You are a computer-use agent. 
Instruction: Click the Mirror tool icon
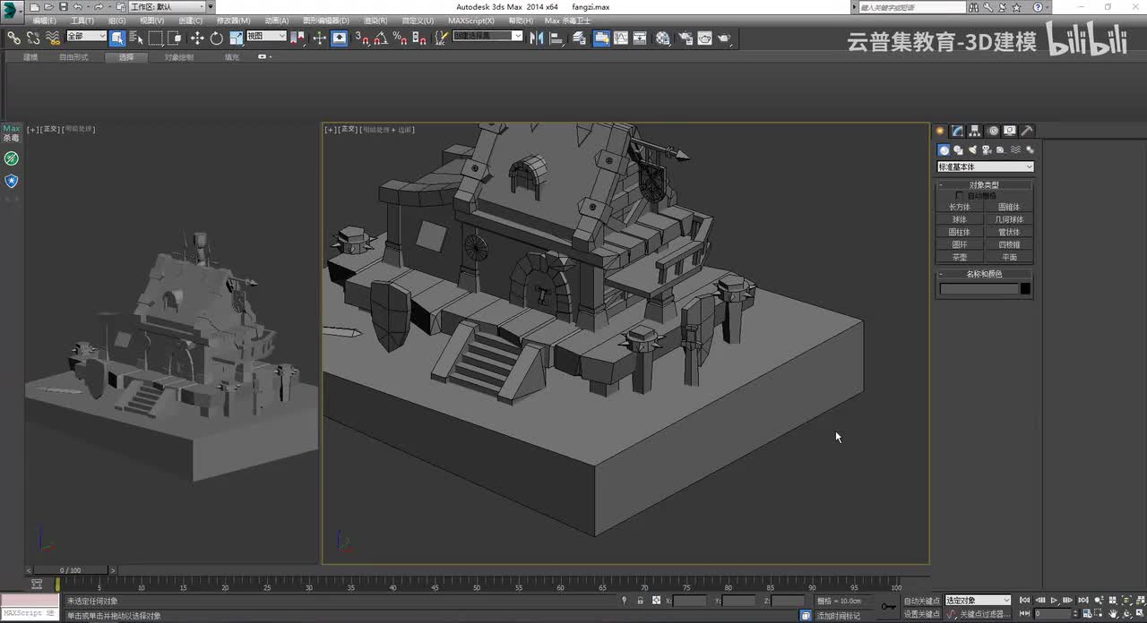pyautogui.click(x=537, y=38)
